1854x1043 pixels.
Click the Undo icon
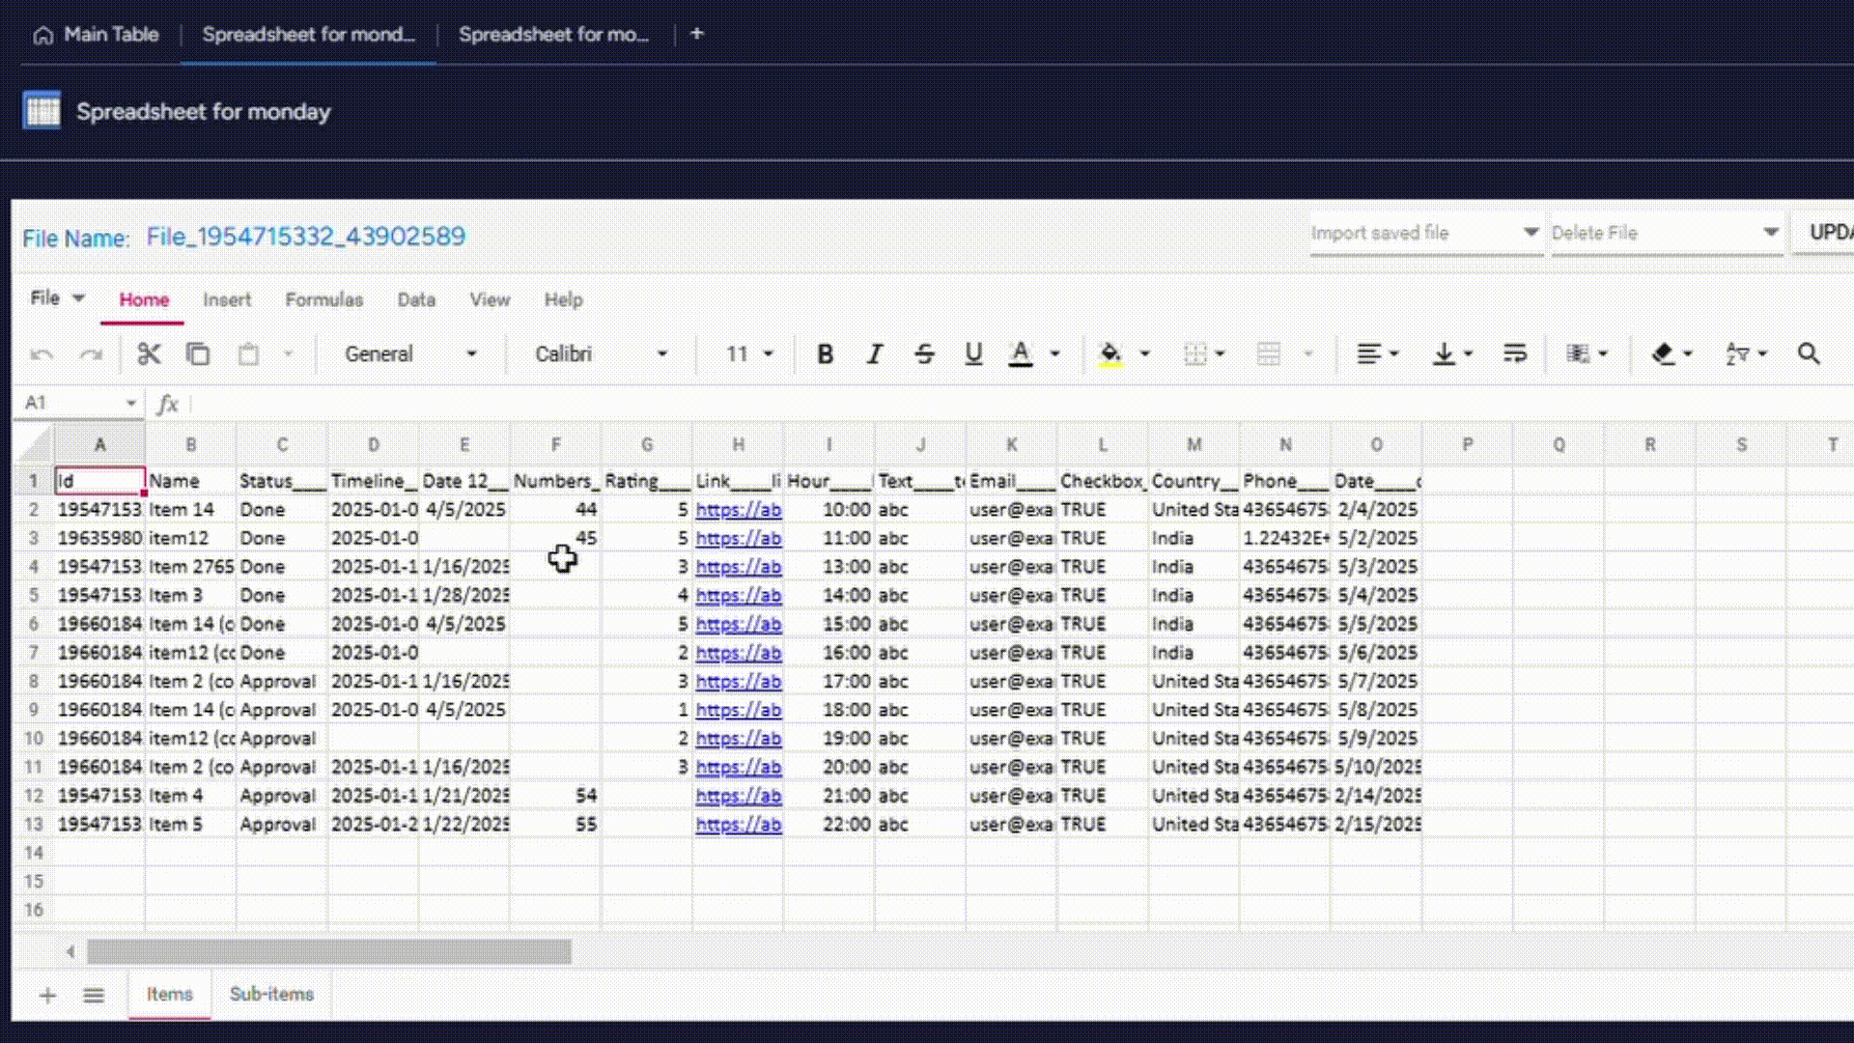point(42,354)
